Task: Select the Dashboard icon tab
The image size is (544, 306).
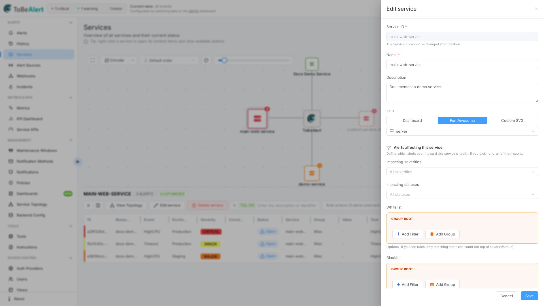Action: point(412,120)
